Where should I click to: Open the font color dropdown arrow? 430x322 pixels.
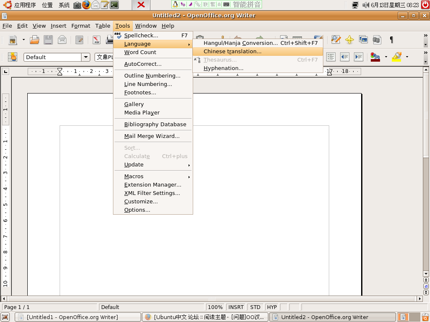(x=386, y=57)
